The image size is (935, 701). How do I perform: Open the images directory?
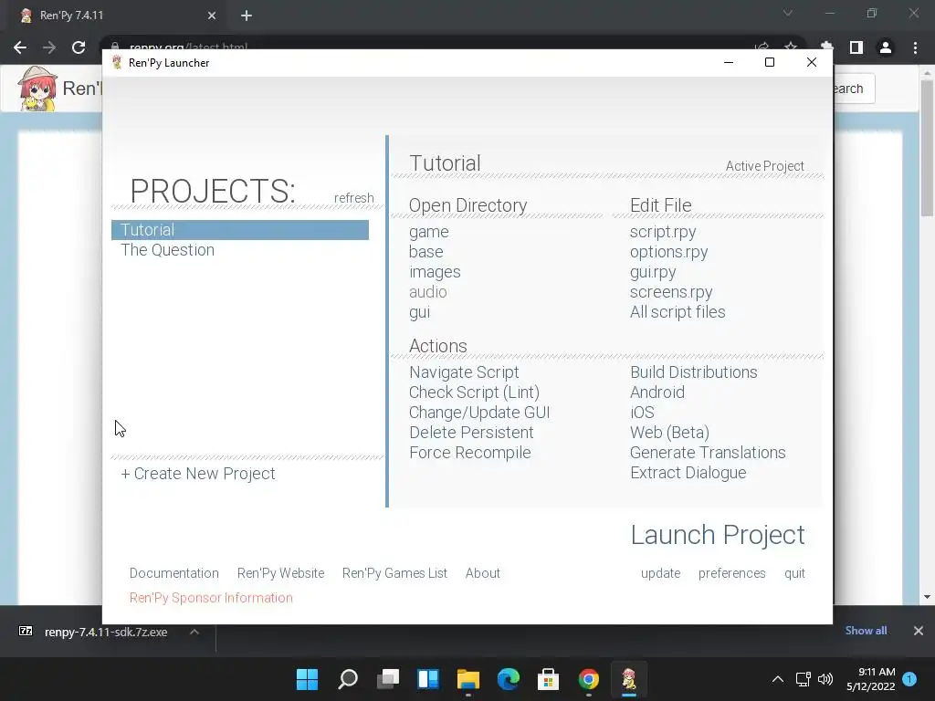(x=435, y=272)
